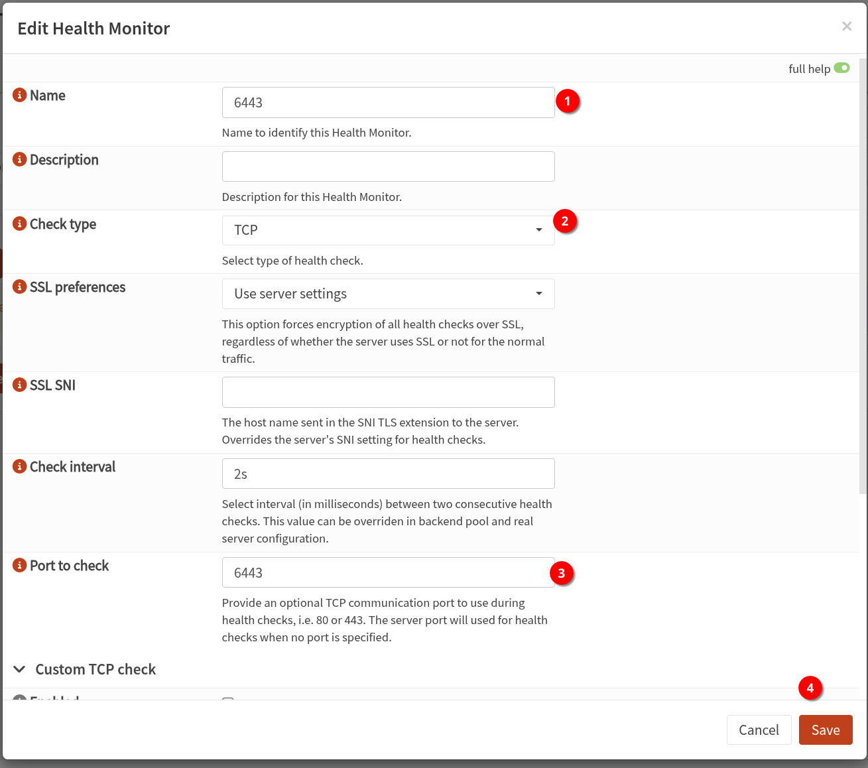The height and width of the screenshot is (768, 868).
Task: Close the Edit Health Monitor dialog
Action: [x=847, y=27]
